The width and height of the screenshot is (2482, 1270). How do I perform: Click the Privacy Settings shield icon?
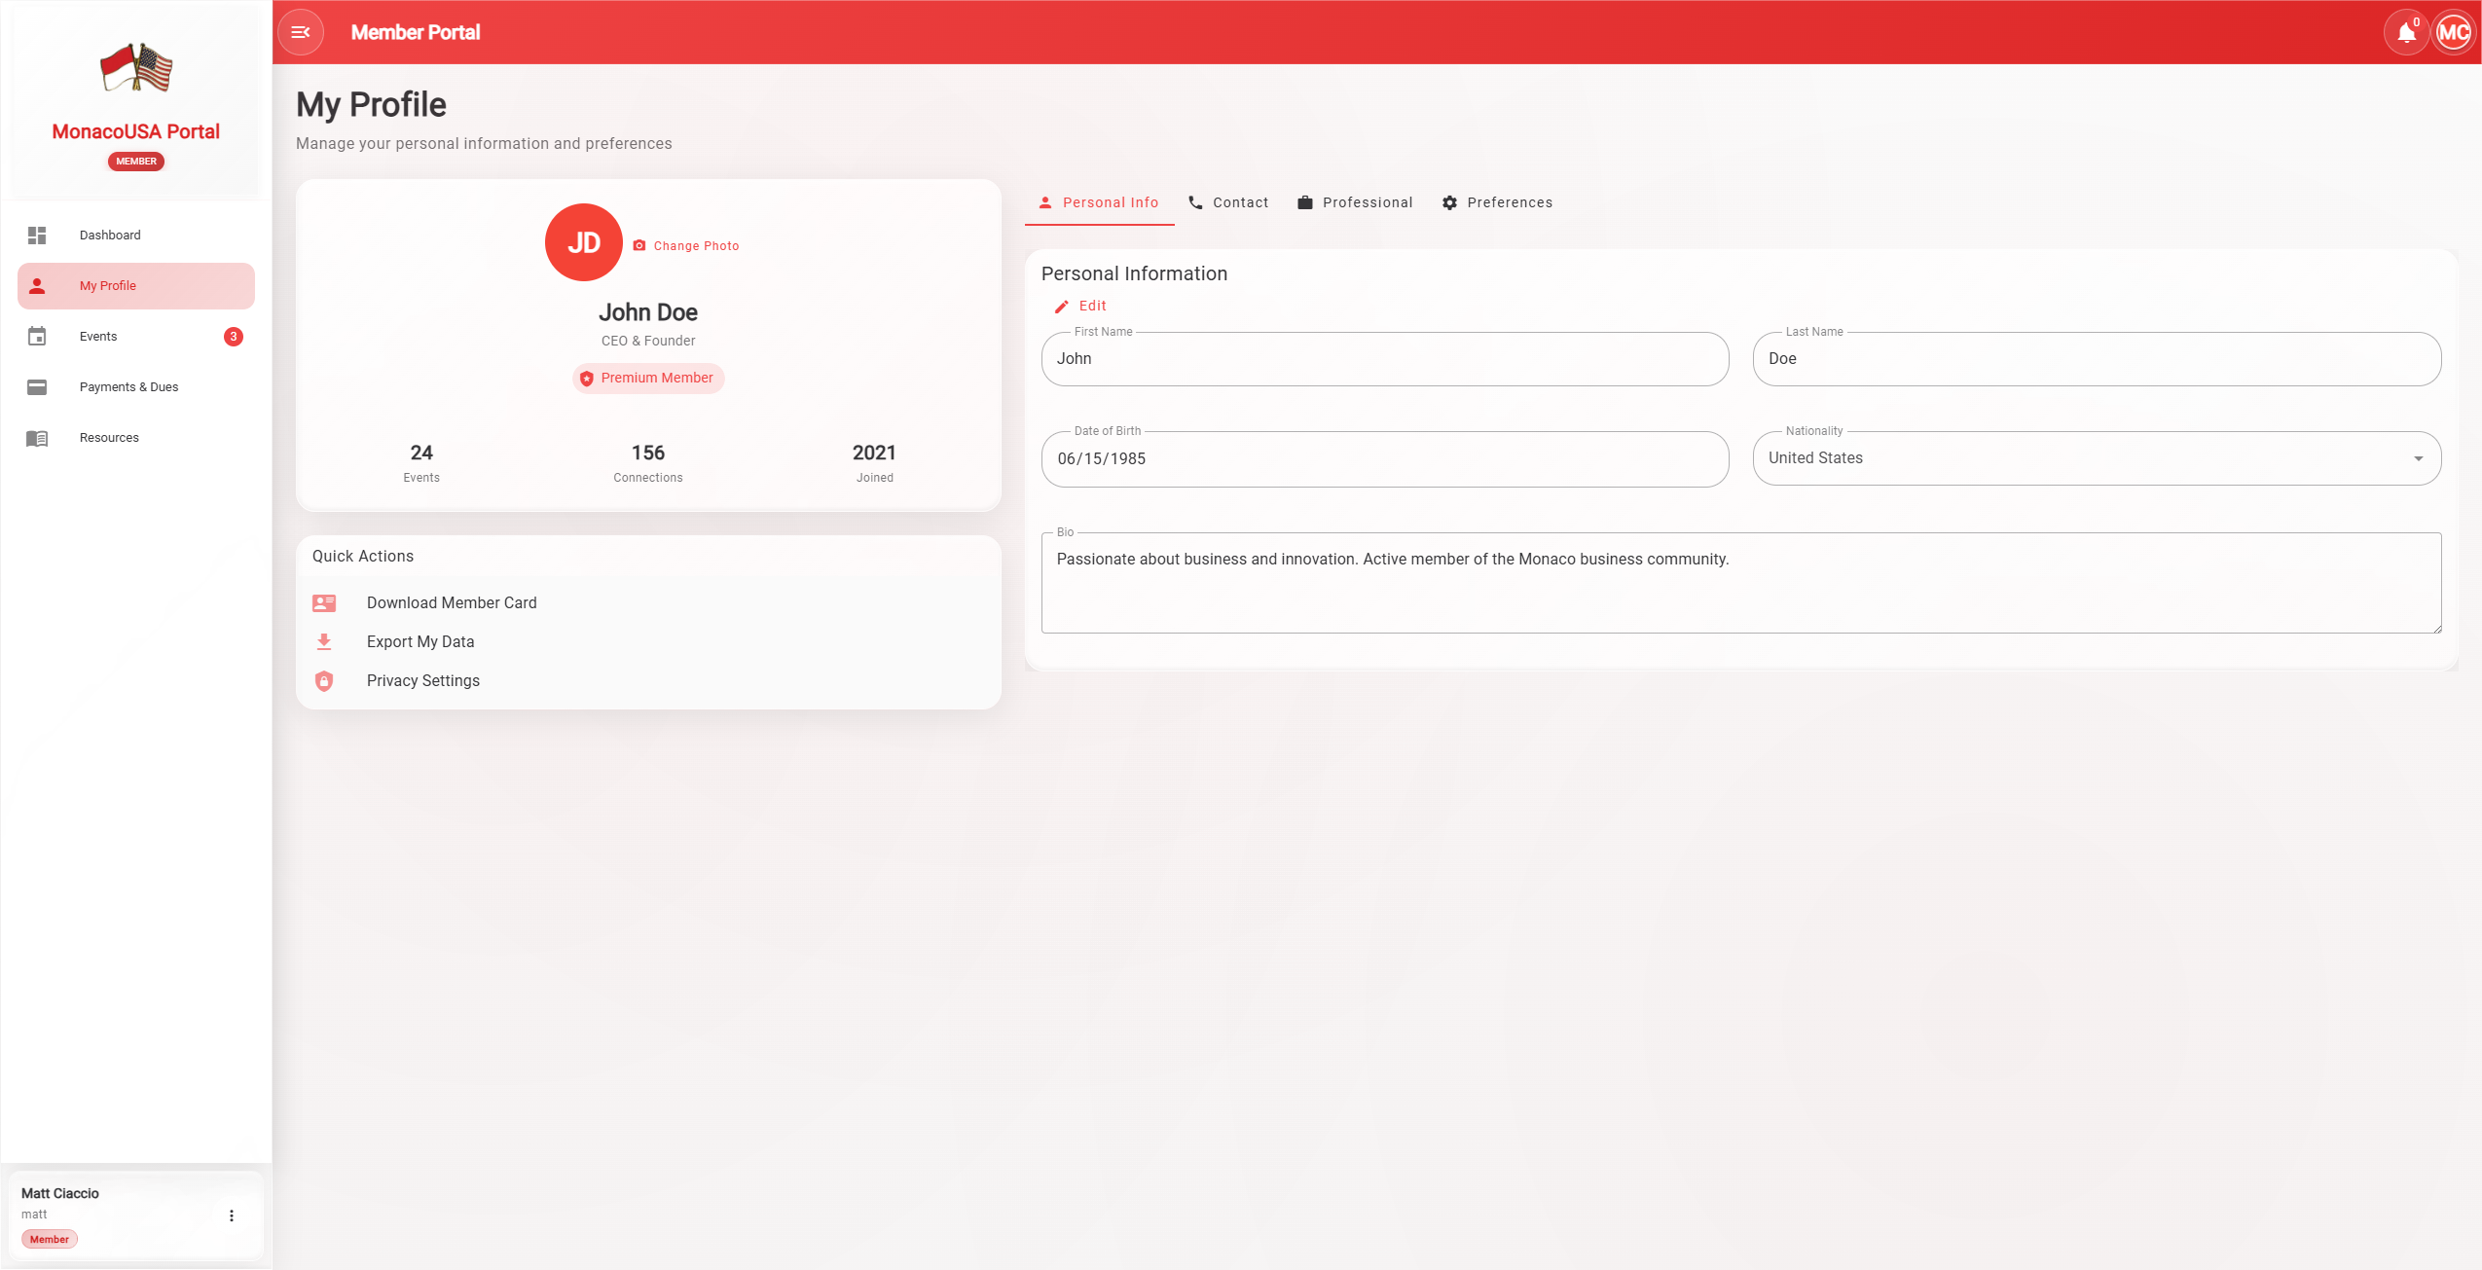tap(324, 681)
